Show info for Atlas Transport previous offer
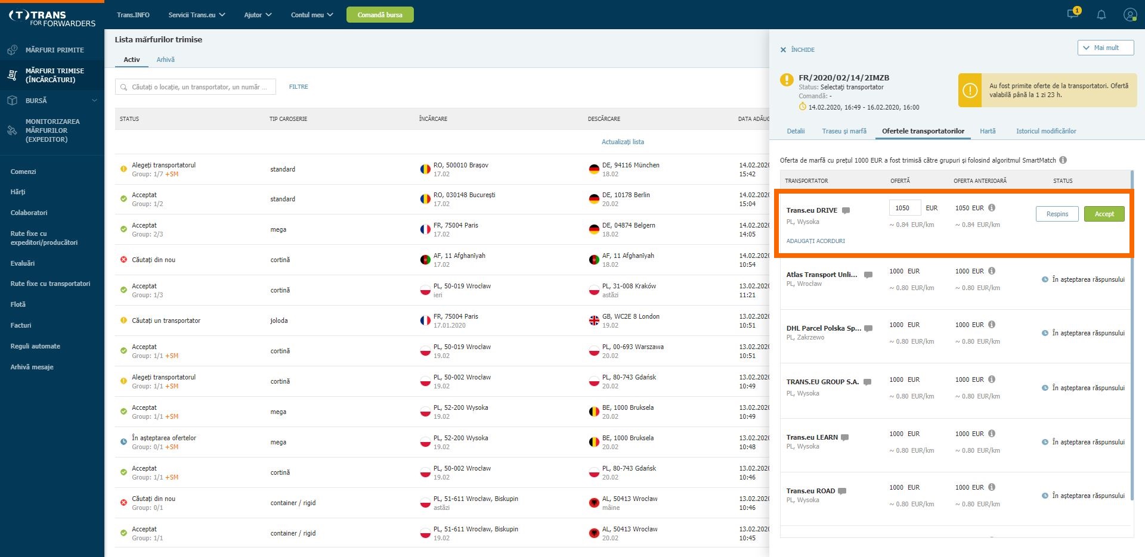This screenshot has height=557, width=1145. click(992, 271)
